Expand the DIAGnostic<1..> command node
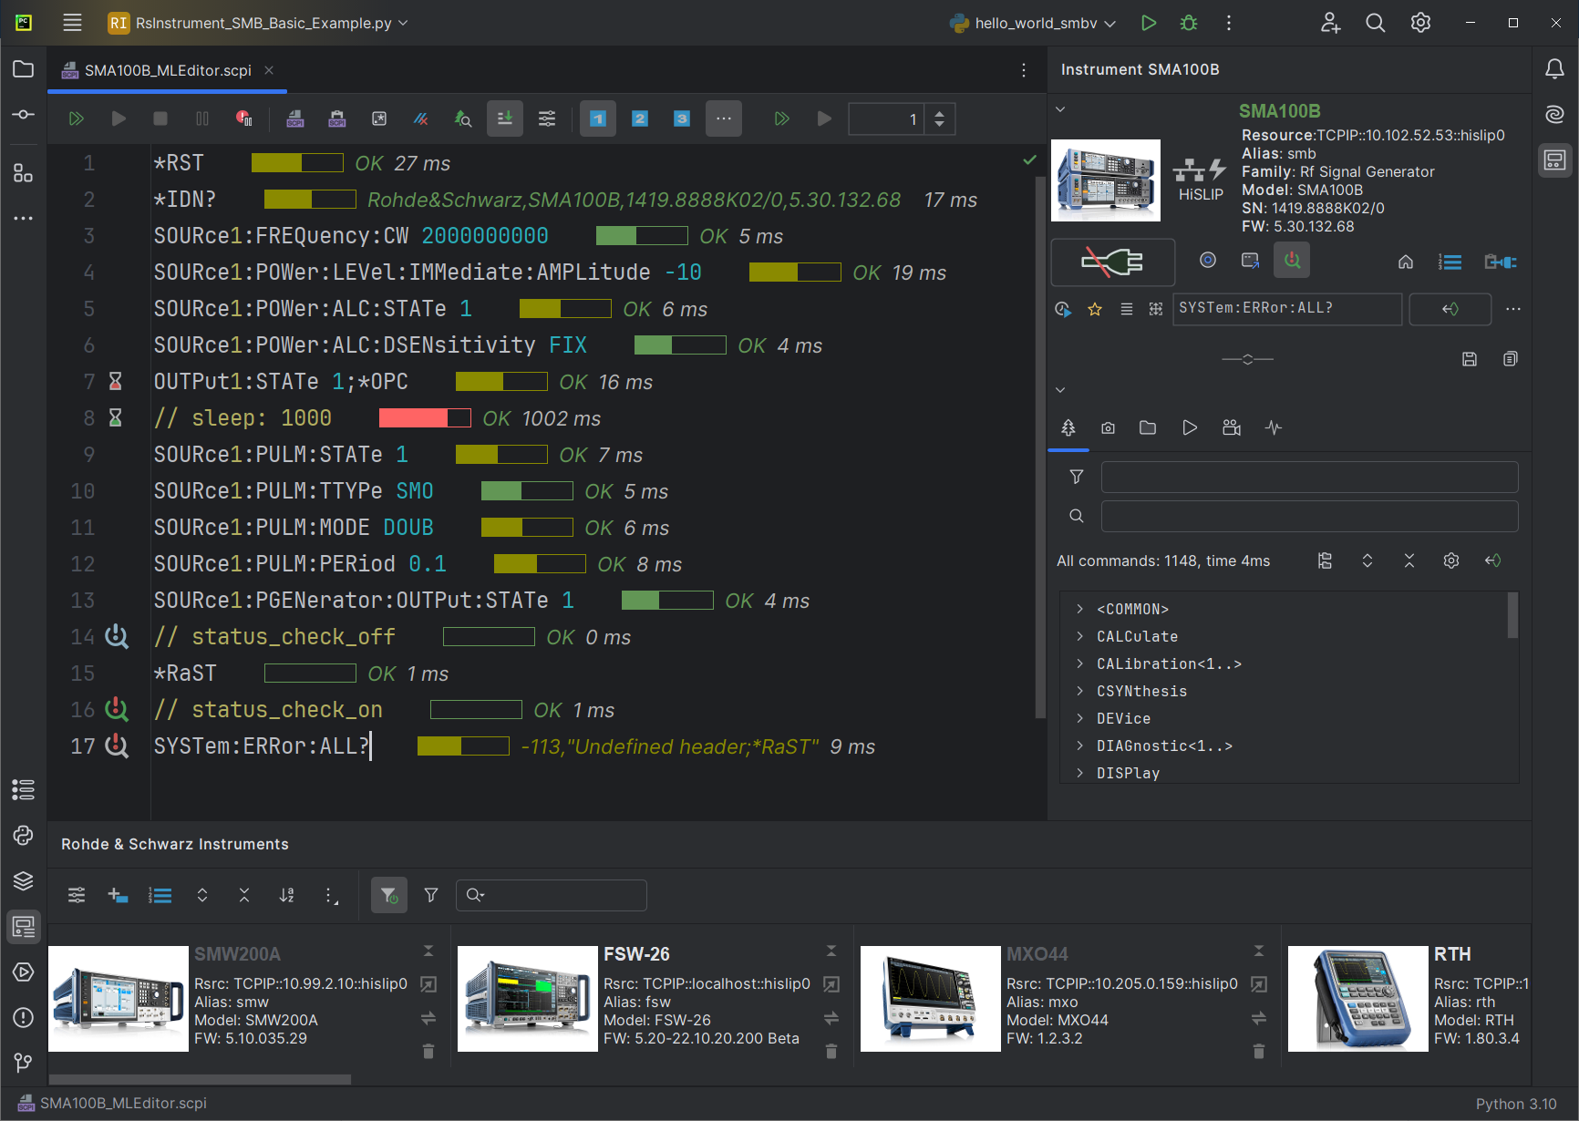Screen dimensions: 1579x1121 click(1080, 746)
